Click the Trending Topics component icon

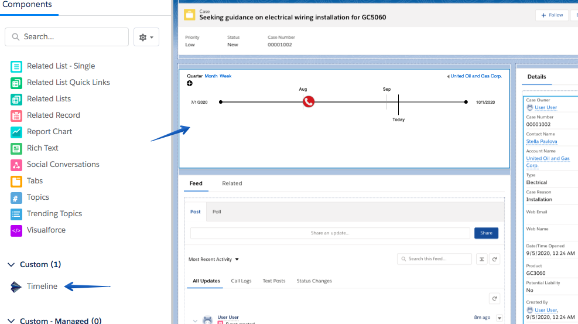point(16,214)
